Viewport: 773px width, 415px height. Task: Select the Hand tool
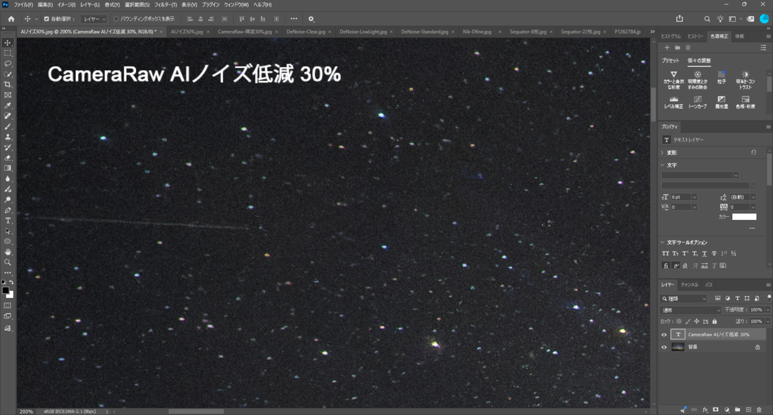[8, 252]
